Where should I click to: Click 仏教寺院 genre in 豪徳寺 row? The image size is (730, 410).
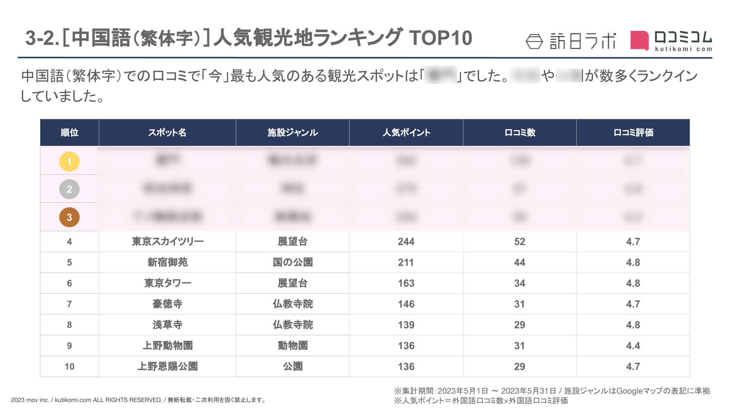293,304
